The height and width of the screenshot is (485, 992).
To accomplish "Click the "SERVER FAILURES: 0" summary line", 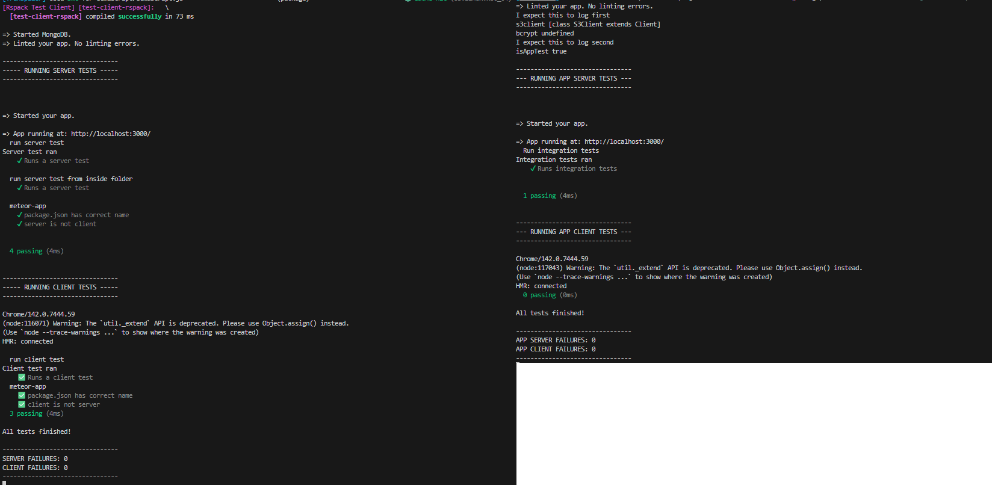I will [x=35, y=459].
